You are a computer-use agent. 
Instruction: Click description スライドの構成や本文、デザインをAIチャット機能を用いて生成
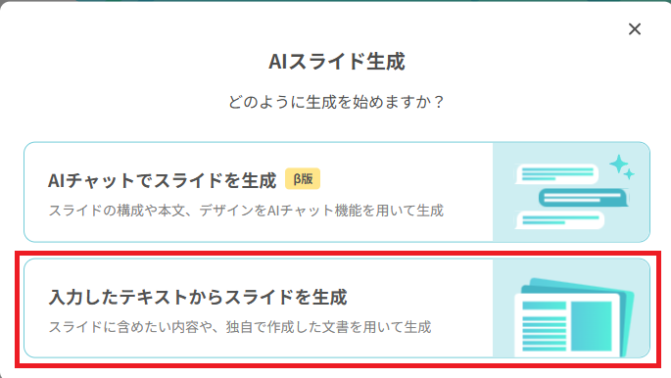pos(246,211)
